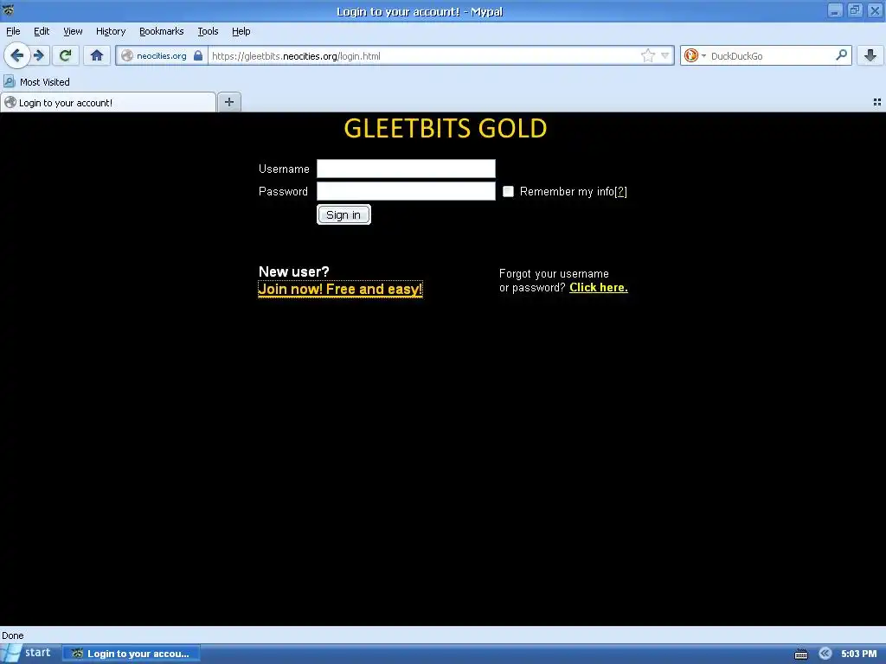
Task: Follow the 'Join now! Free and easy!' link
Action: click(x=340, y=289)
